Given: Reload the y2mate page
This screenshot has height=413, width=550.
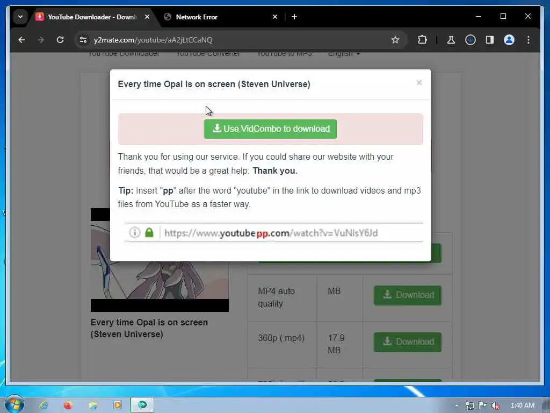Looking at the screenshot, I should (60, 40).
